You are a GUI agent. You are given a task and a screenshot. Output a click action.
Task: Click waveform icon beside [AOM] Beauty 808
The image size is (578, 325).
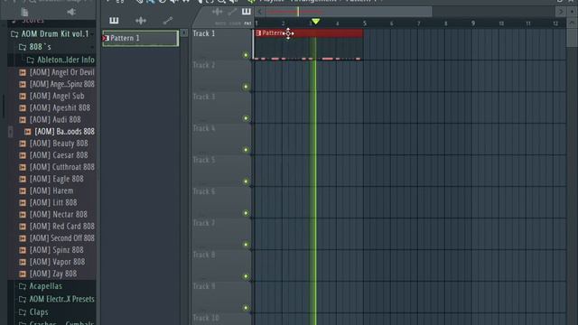click(23, 144)
